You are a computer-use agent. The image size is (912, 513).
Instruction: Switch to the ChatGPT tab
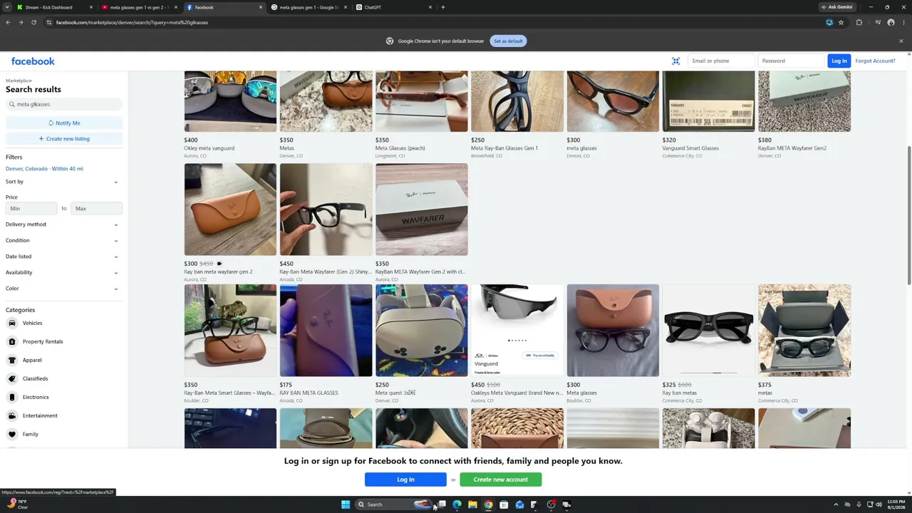point(393,7)
